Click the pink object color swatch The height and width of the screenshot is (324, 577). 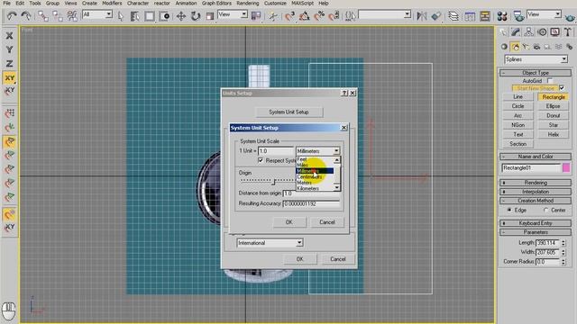[x=566, y=168]
